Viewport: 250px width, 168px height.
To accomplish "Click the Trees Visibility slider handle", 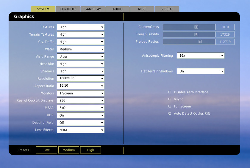I will [196, 34].
